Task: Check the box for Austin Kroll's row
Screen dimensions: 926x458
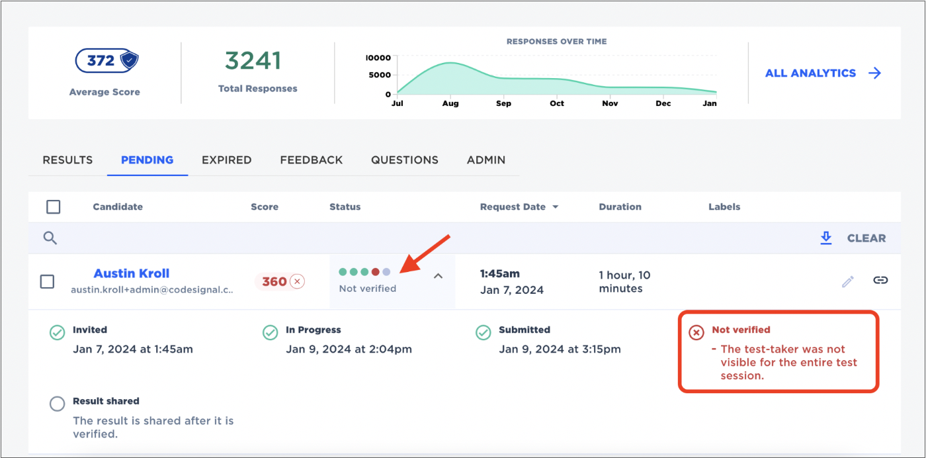Action: click(48, 282)
